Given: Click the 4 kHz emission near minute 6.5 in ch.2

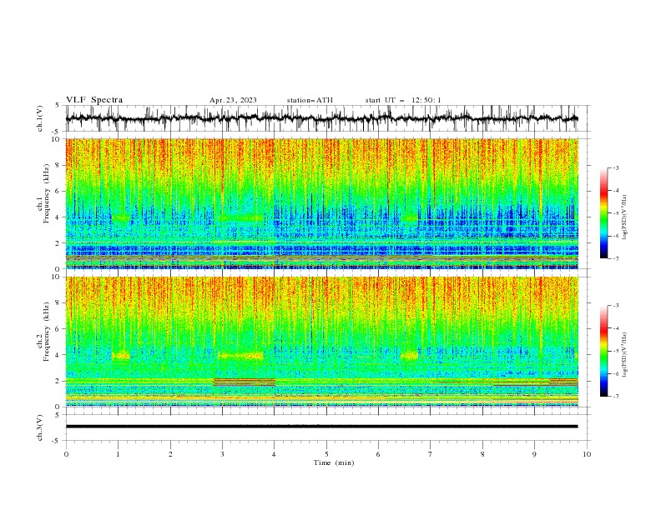Looking at the screenshot, I should pyautogui.click(x=409, y=356).
